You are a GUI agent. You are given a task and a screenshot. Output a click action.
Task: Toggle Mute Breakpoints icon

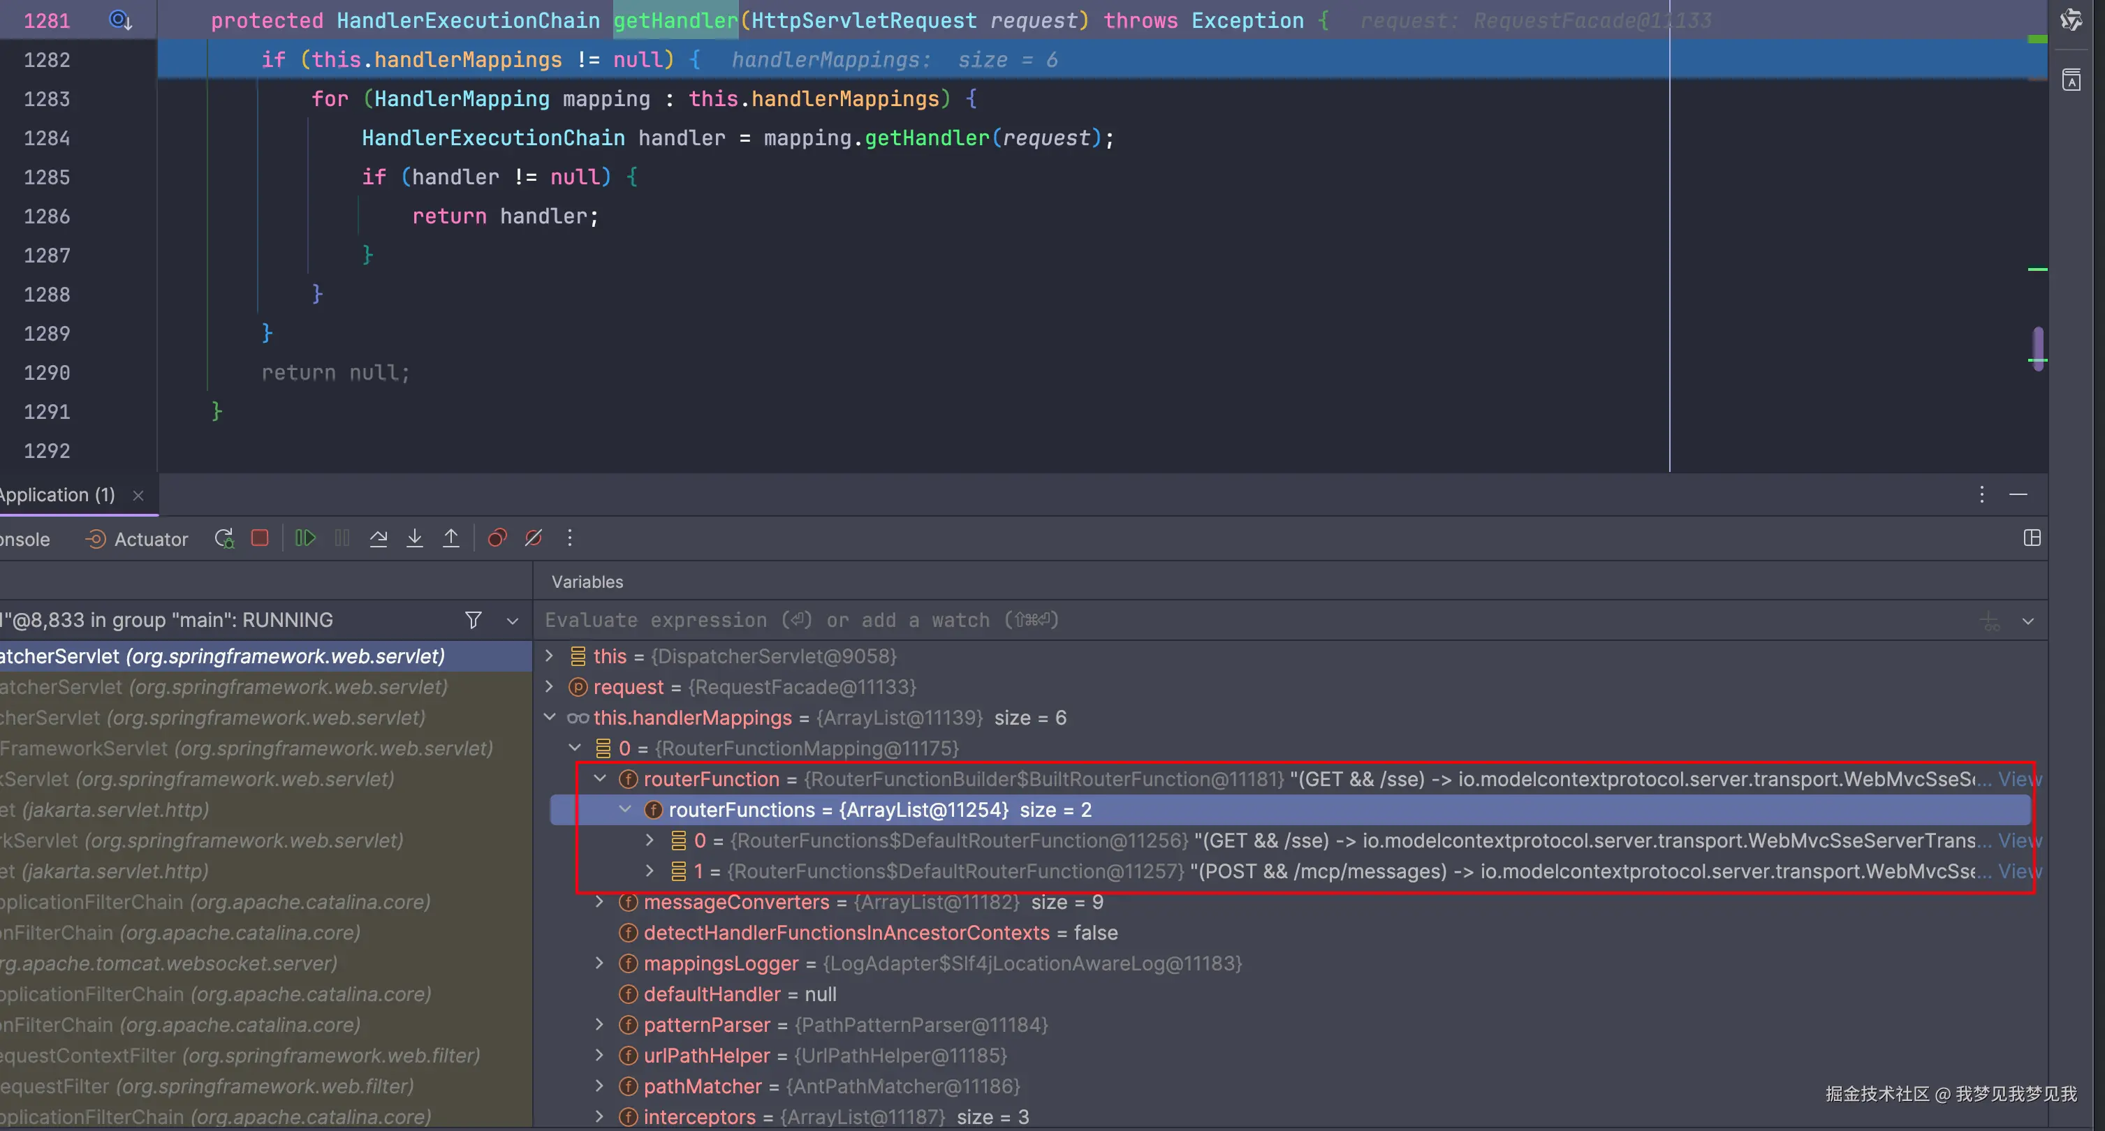(534, 538)
